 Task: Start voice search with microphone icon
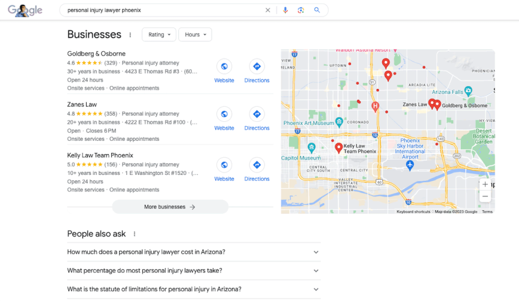(x=285, y=10)
